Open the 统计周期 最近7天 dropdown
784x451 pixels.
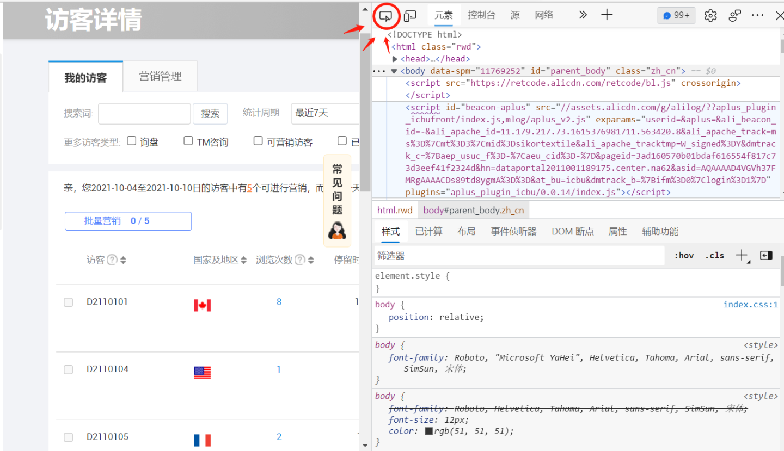pyautogui.click(x=325, y=113)
